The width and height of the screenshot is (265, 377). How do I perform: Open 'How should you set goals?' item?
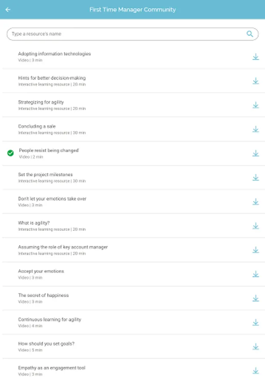(x=134, y=347)
